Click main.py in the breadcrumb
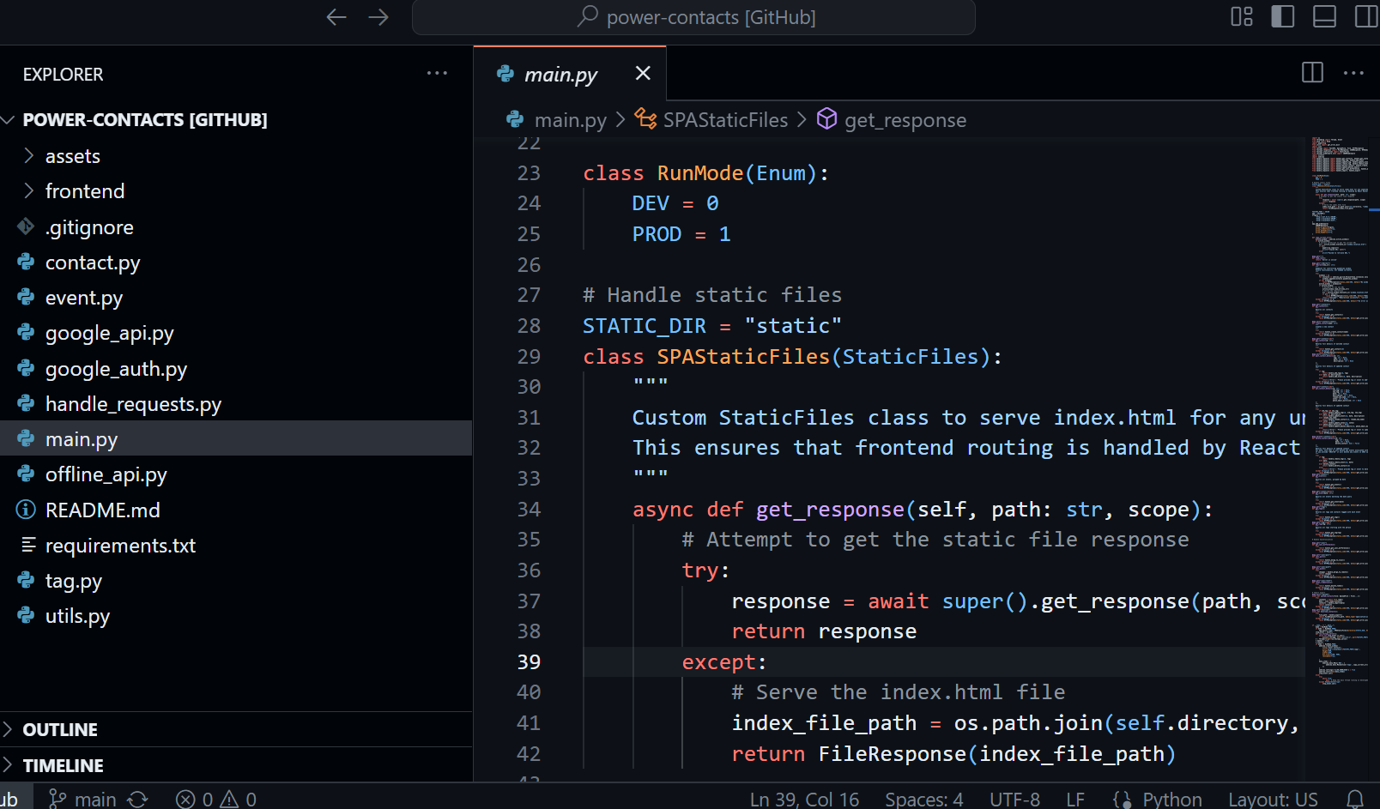This screenshot has width=1380, height=809. [570, 120]
